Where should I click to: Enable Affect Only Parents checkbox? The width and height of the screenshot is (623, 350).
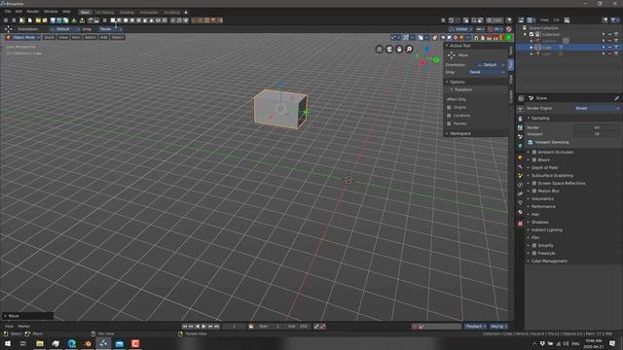(449, 123)
